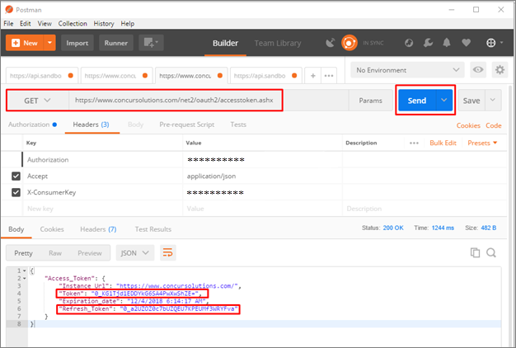Select response Body tab

coord(16,229)
